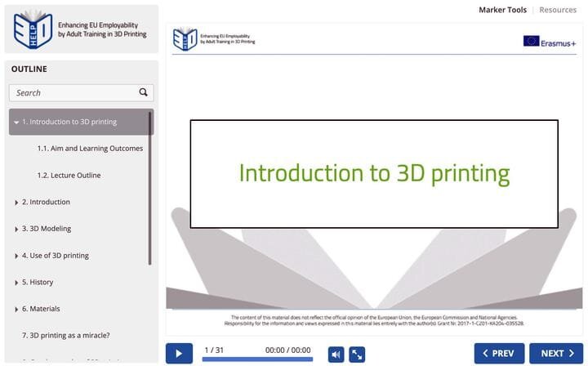This screenshot has width=588, height=366.
Task: Toggle fullscreen mode icon
Action: coord(357,354)
